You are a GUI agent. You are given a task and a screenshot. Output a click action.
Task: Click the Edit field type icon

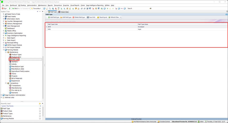61,17
